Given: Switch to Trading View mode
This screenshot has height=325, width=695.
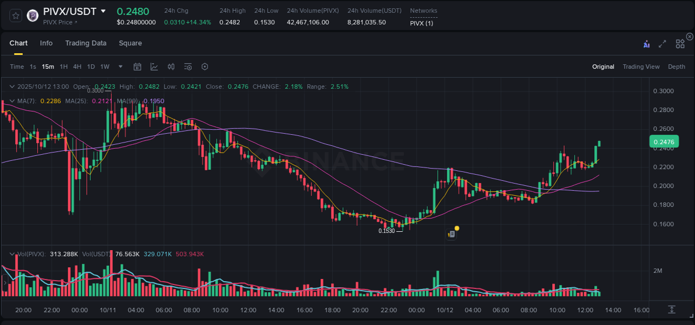Looking at the screenshot, I should click(x=641, y=67).
